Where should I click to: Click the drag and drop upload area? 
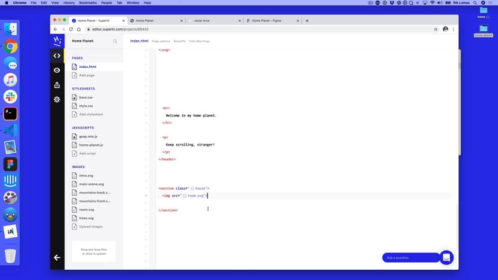click(x=93, y=252)
